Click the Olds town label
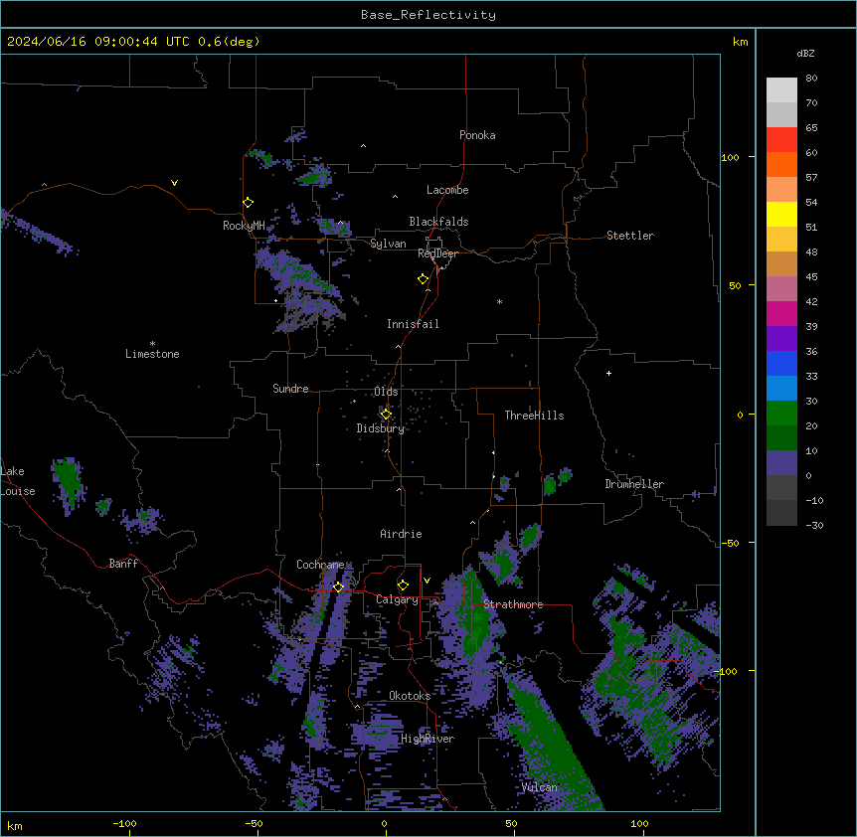857x837 pixels. (x=386, y=392)
